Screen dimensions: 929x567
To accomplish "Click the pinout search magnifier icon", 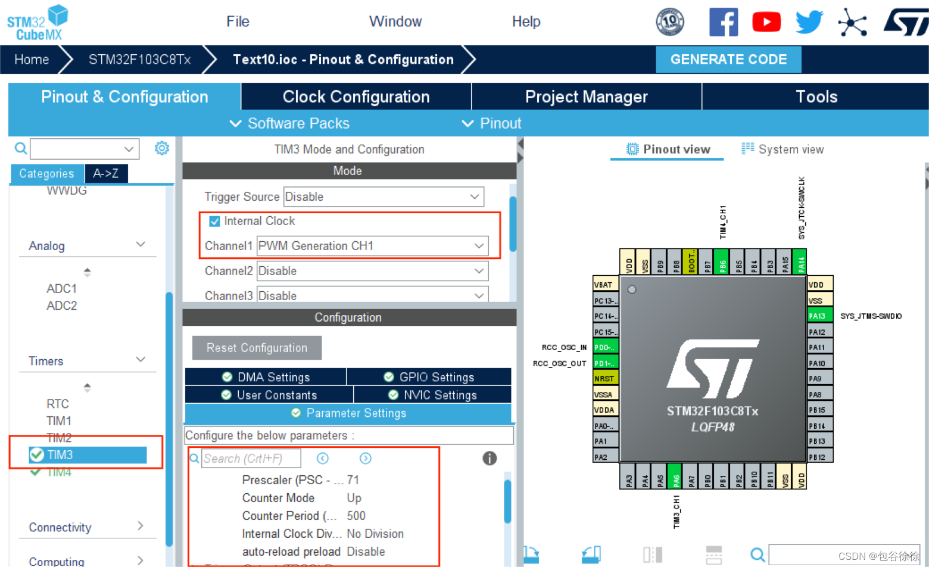I will click(x=757, y=555).
